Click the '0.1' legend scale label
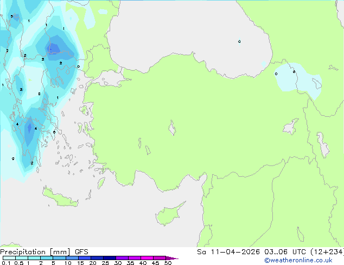The image size is (344, 265). [x=6, y=263]
